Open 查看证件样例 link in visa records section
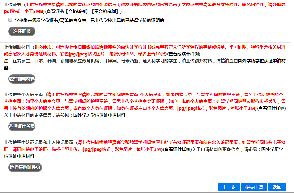The image size is (294, 193). click(177, 149)
